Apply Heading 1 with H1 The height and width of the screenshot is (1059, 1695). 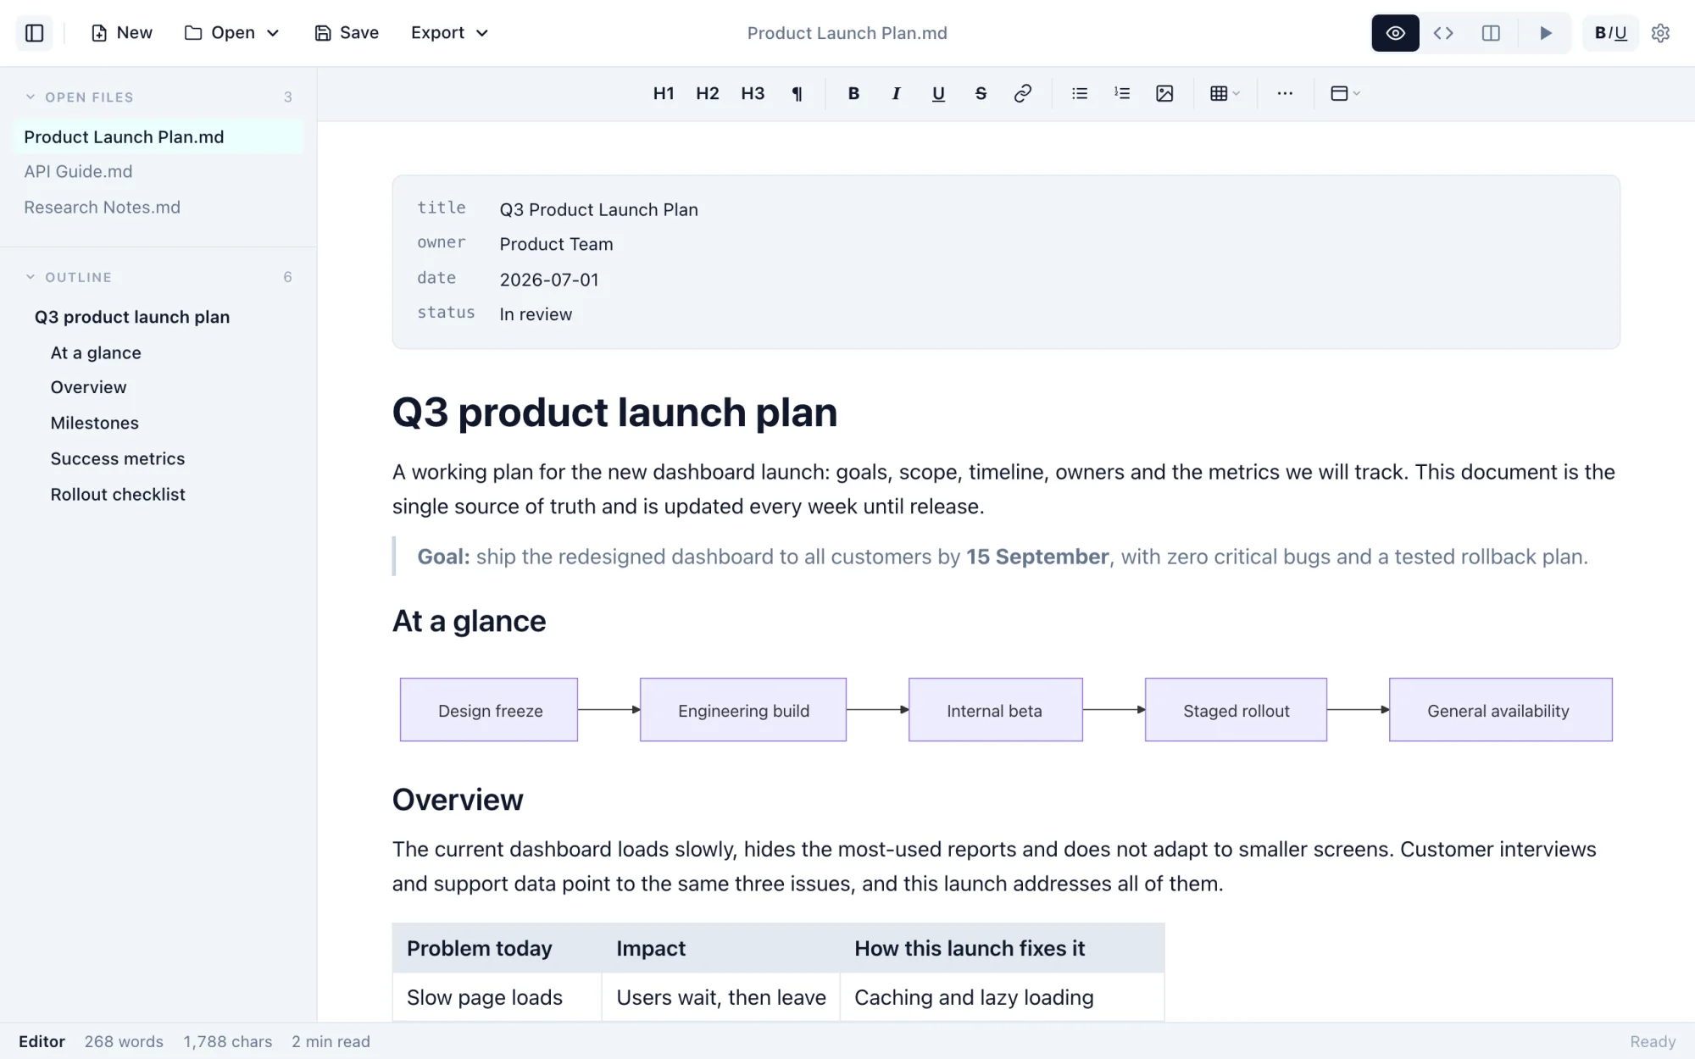pyautogui.click(x=664, y=93)
